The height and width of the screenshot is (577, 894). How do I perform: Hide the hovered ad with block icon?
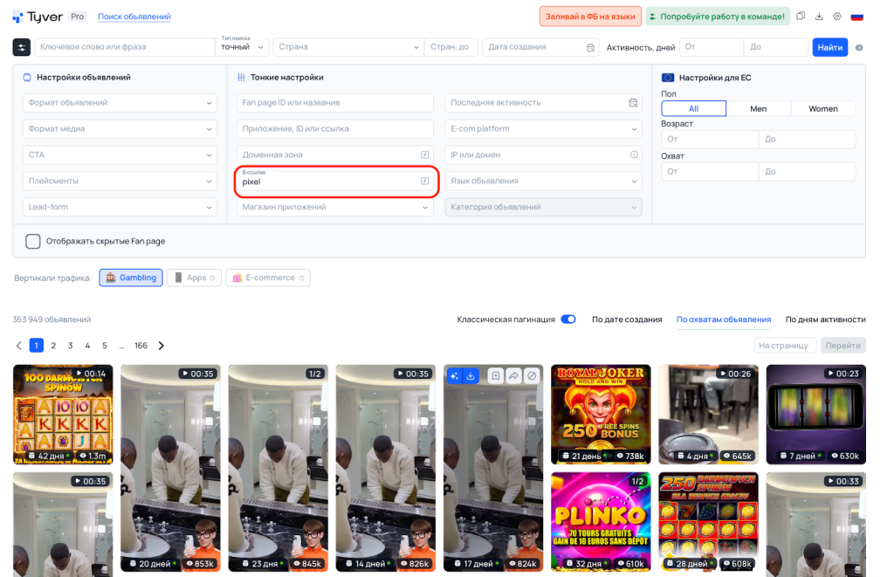pyautogui.click(x=532, y=375)
